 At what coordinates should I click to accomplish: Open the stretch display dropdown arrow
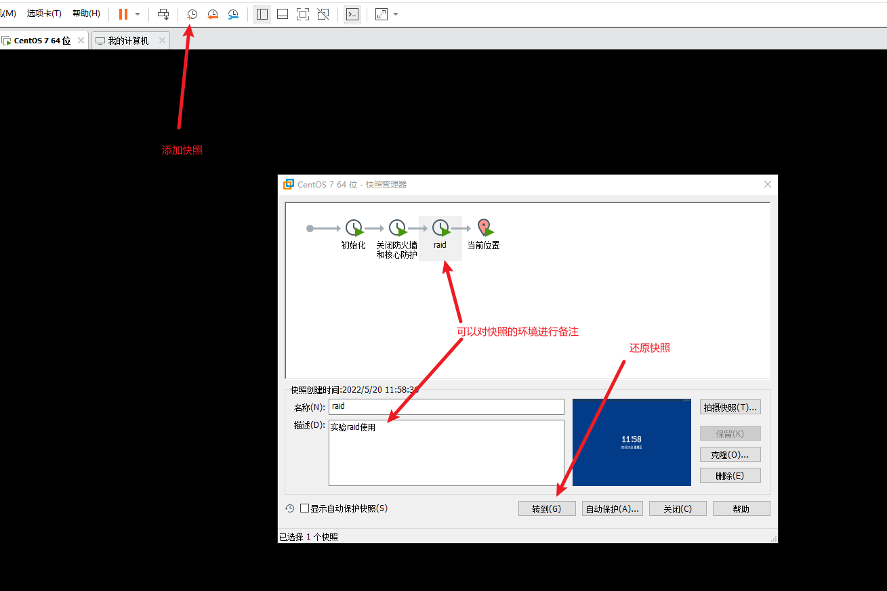(396, 14)
